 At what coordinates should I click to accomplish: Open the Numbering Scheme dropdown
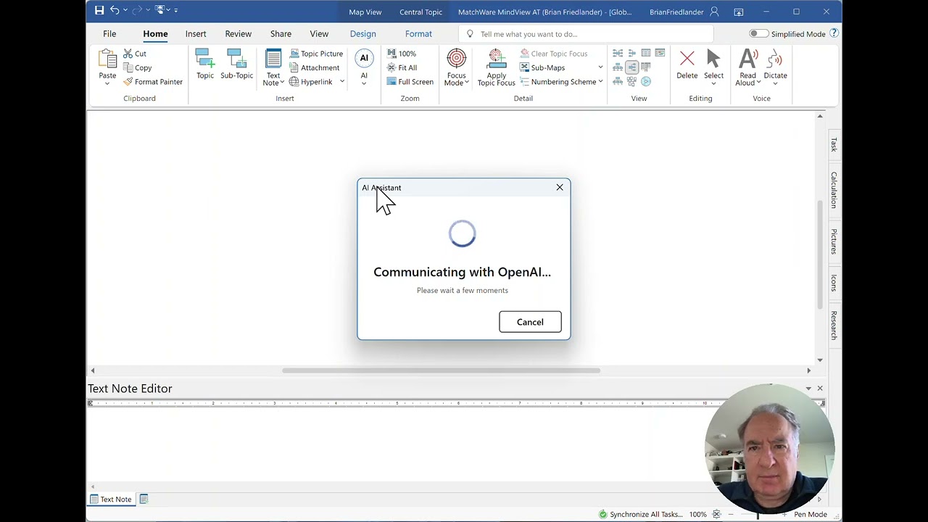click(600, 82)
